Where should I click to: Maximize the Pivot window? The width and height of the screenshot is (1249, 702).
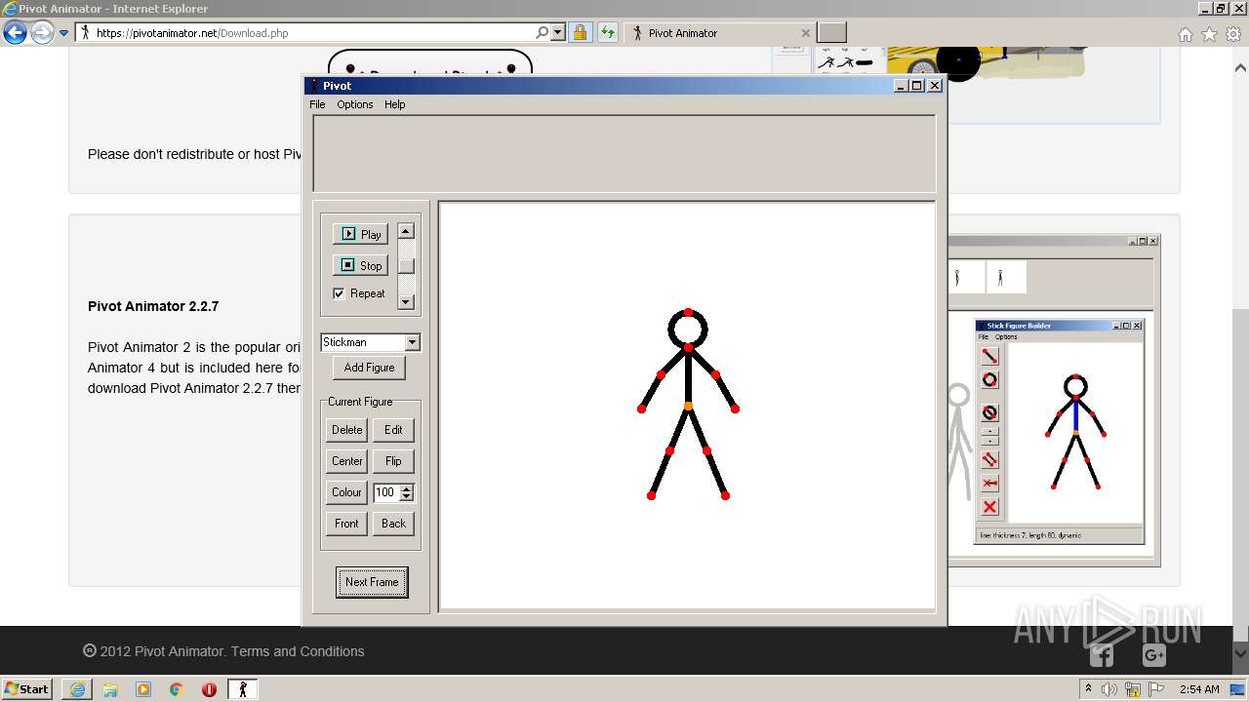[x=917, y=86]
